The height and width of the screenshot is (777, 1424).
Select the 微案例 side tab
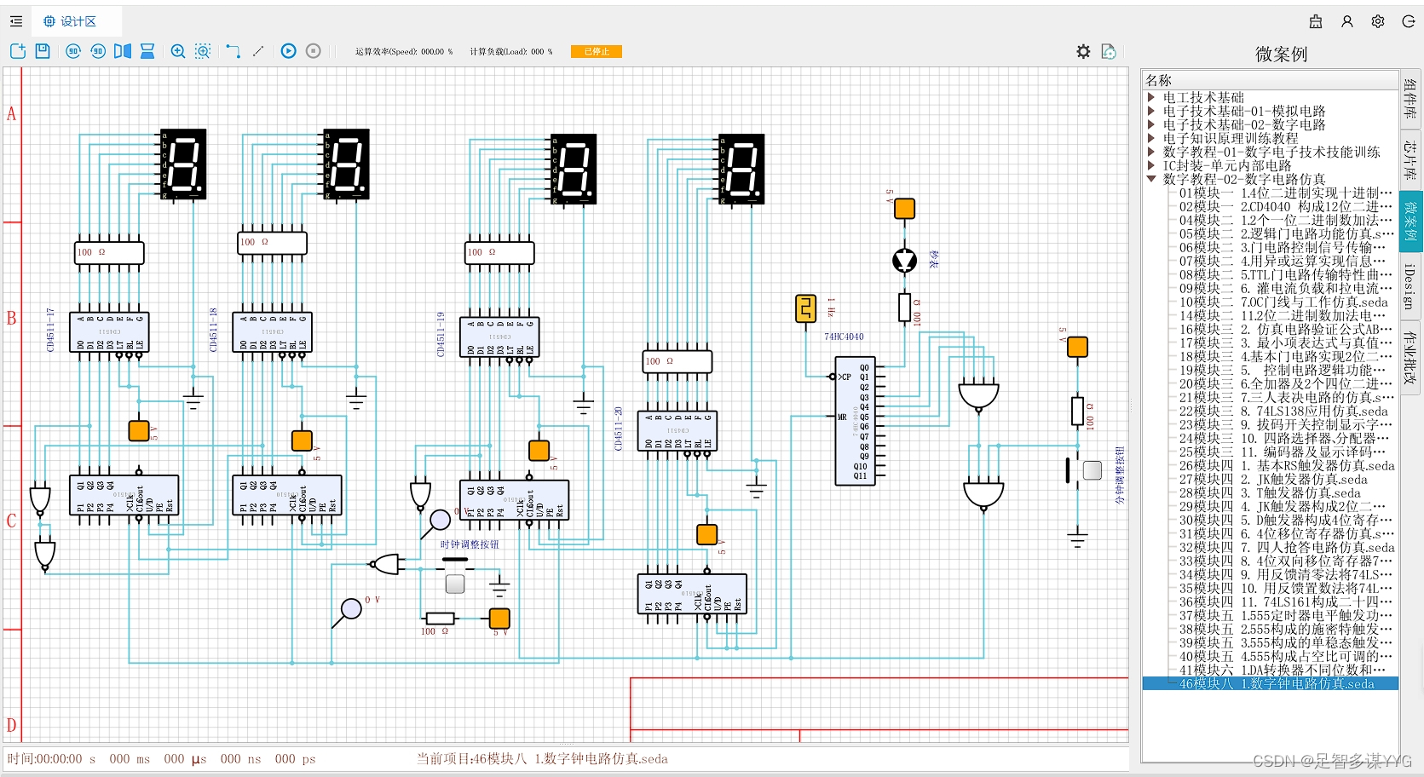[1410, 221]
